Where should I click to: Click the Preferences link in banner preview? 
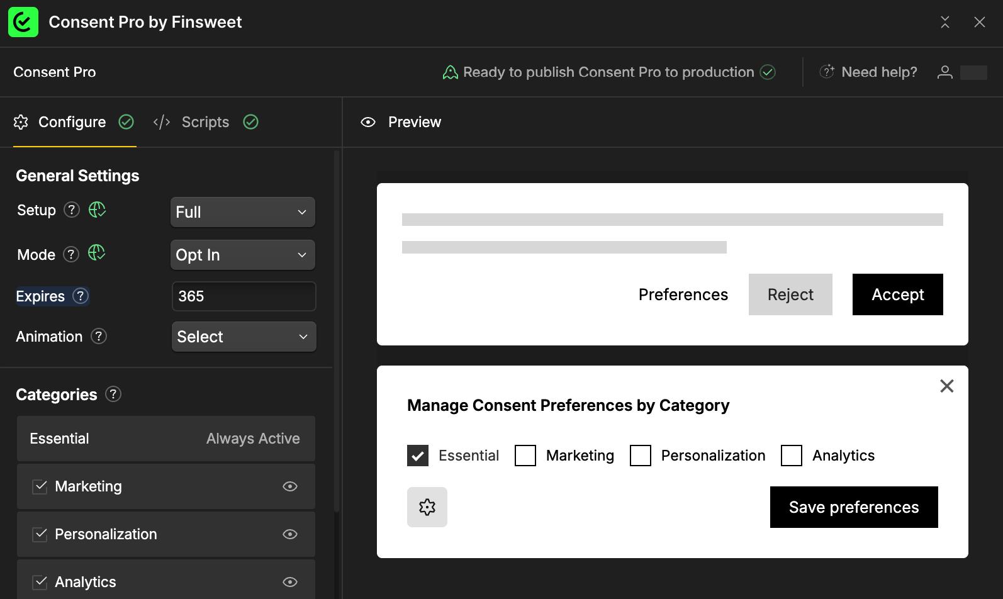683,294
